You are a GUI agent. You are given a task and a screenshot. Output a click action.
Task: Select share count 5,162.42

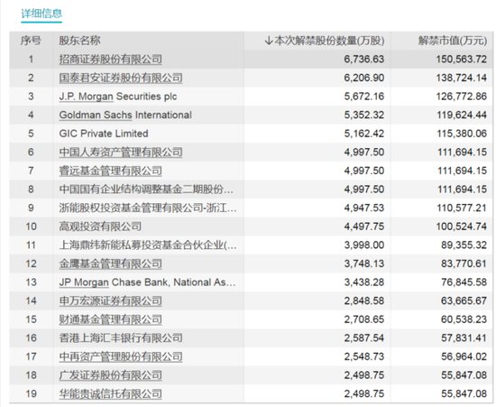364,134
